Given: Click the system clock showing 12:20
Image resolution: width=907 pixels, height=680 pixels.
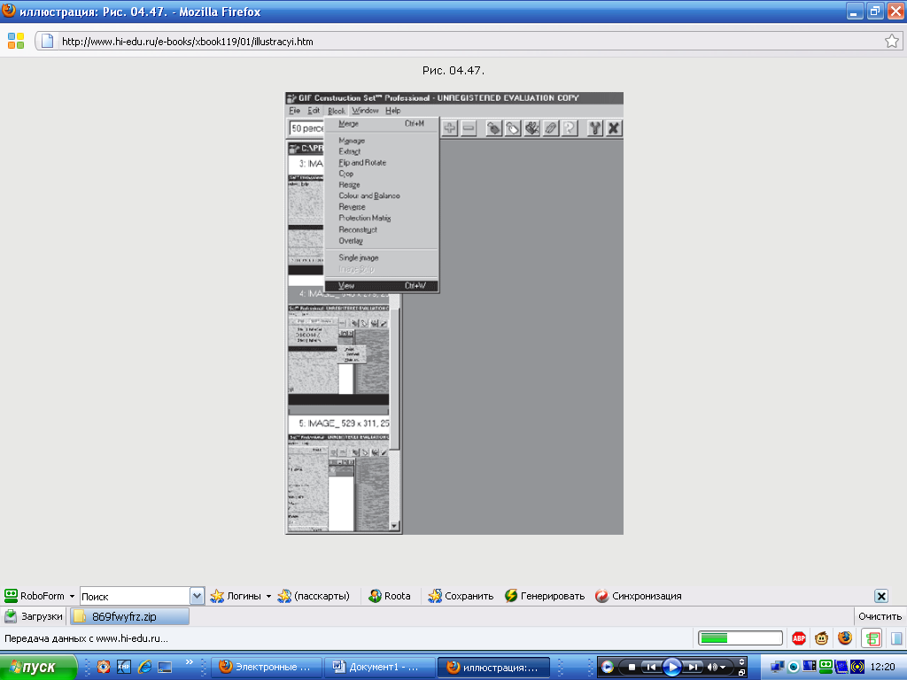Looking at the screenshot, I should pyautogui.click(x=882, y=668).
